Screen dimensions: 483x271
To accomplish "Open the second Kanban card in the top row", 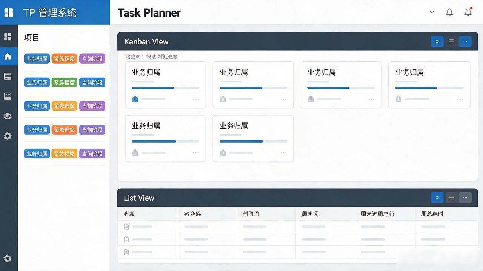I will (x=253, y=85).
